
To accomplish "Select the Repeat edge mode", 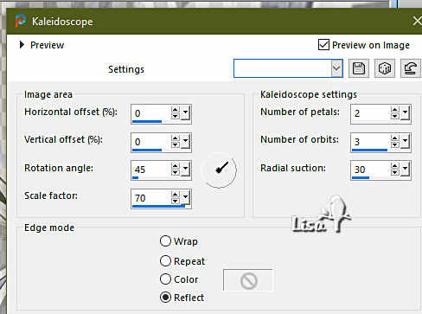I will [165, 261].
